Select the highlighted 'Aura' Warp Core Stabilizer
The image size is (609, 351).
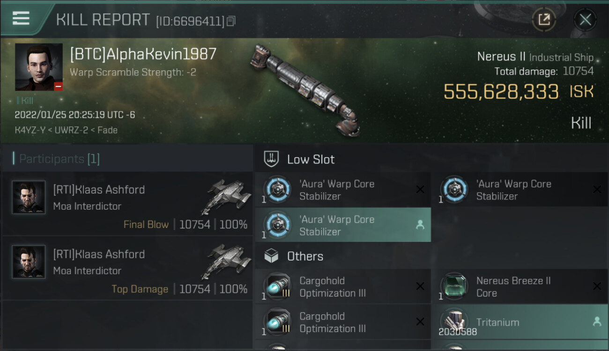343,225
